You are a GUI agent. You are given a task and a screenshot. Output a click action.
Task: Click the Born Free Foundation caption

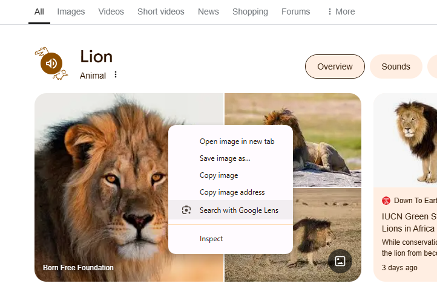pos(78,268)
